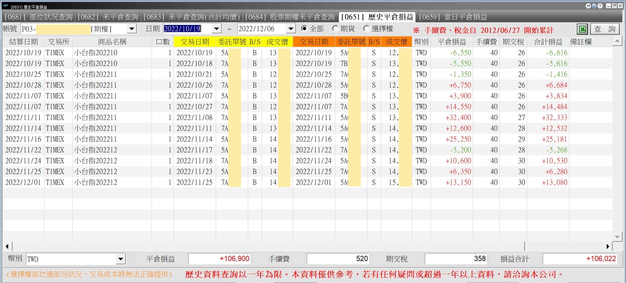Sort by 平倉損益 column header

[x=452, y=42]
